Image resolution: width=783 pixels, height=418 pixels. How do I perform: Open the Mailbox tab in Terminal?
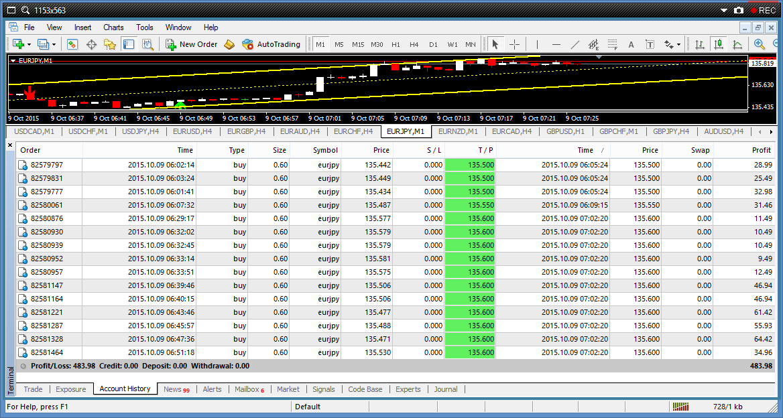(x=249, y=389)
